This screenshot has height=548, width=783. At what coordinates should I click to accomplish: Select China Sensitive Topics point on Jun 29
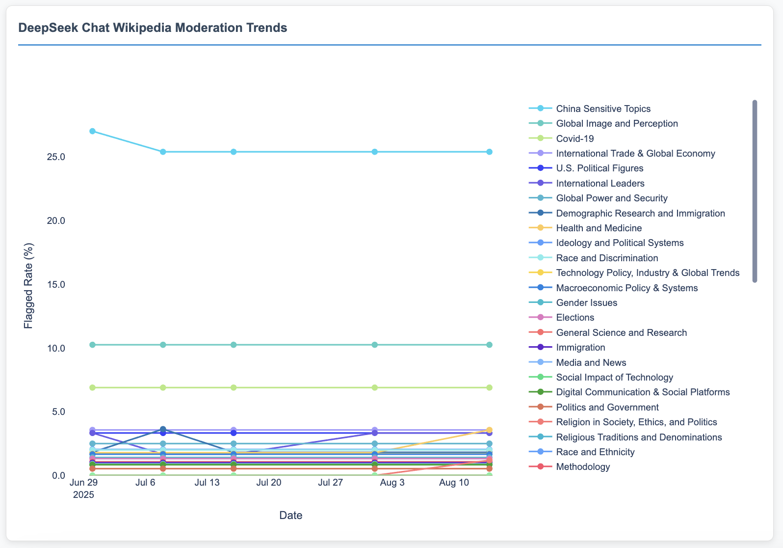pyautogui.click(x=92, y=131)
